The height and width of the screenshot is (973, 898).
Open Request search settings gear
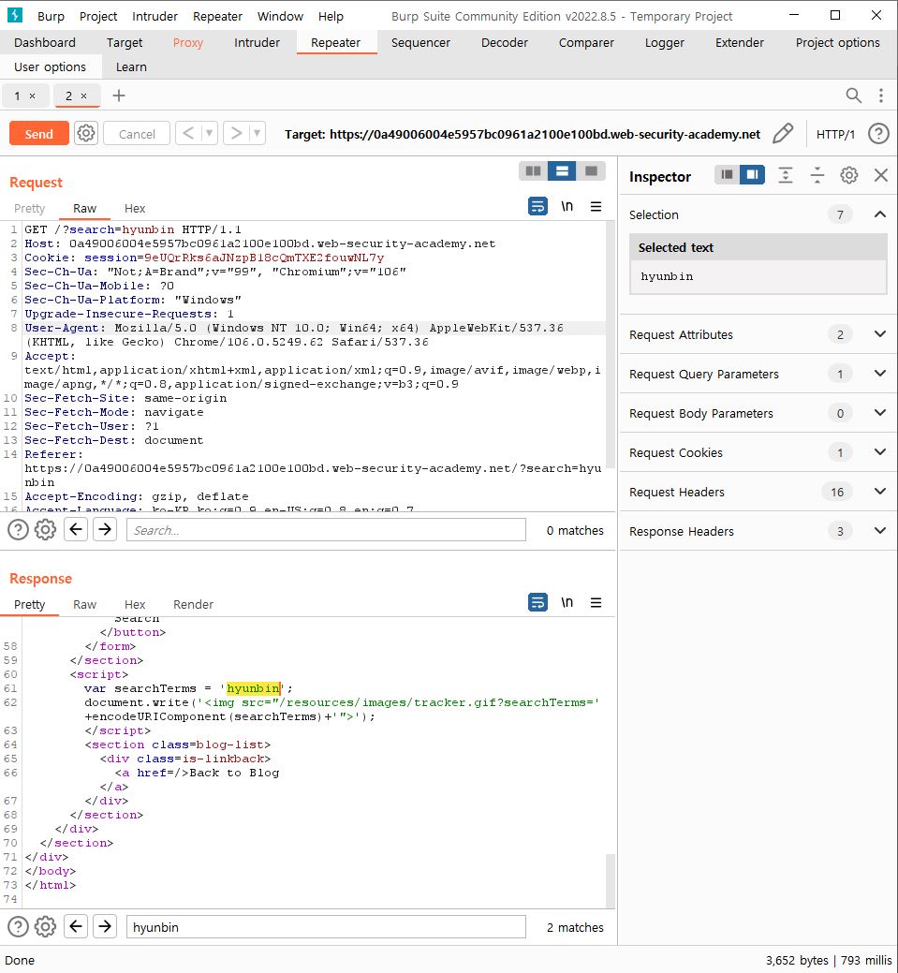(45, 530)
